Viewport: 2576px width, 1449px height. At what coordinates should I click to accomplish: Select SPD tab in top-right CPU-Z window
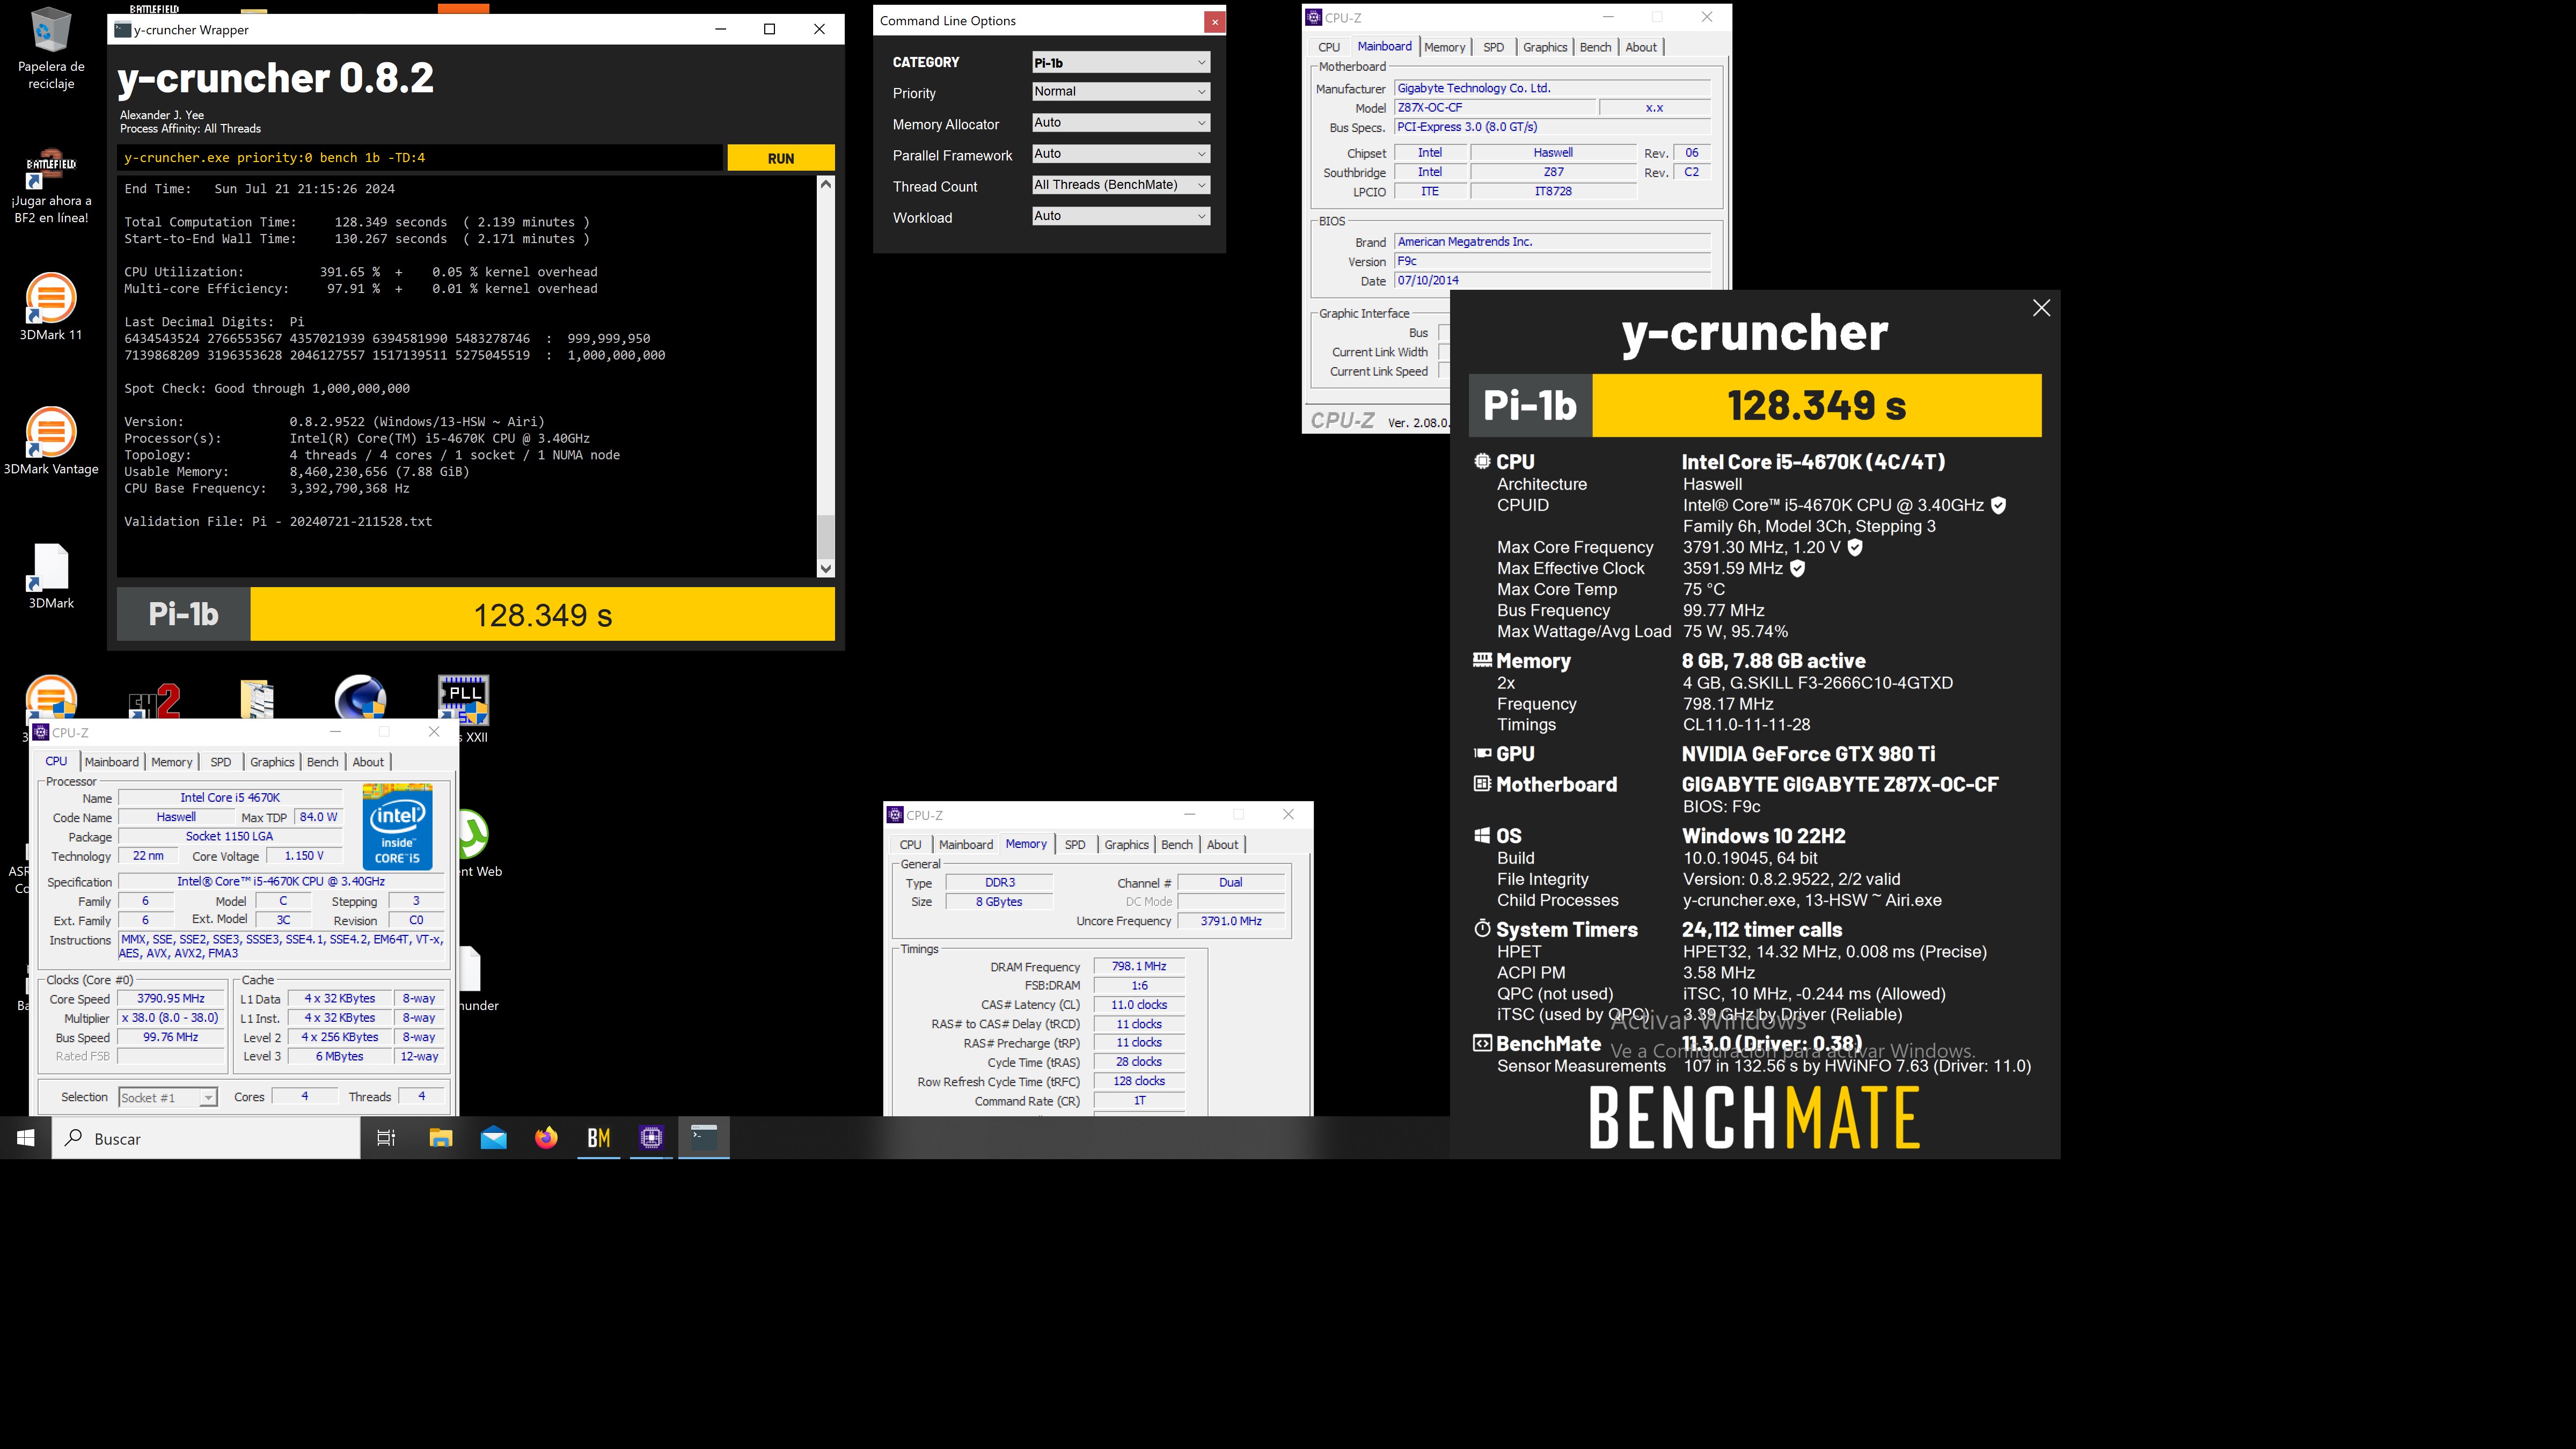1494,47
